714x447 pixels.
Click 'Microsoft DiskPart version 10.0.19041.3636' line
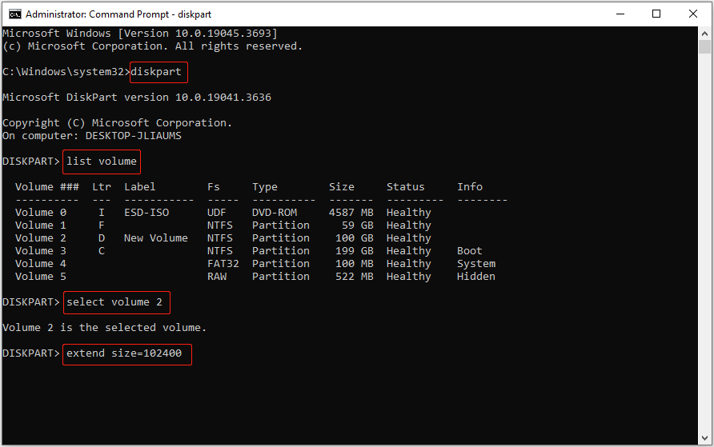point(137,98)
